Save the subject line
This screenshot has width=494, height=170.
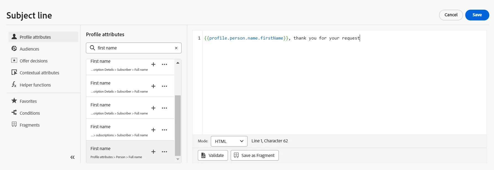pyautogui.click(x=477, y=15)
